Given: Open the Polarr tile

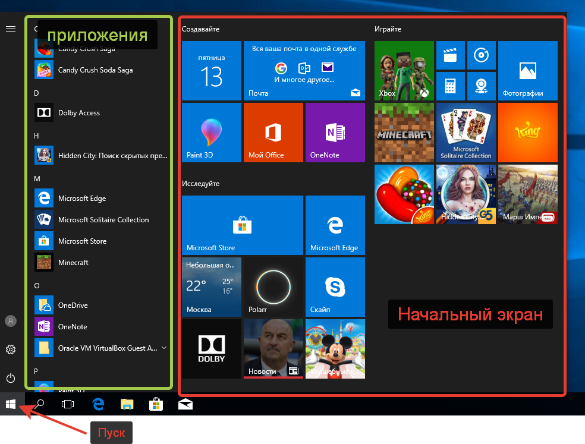Looking at the screenshot, I should pos(273,287).
